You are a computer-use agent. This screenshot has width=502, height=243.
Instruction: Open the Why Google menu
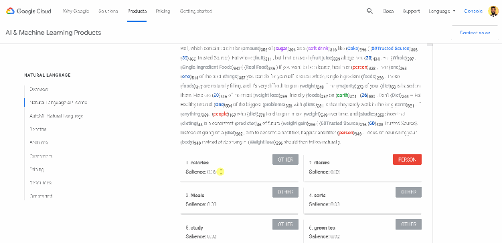76,11
